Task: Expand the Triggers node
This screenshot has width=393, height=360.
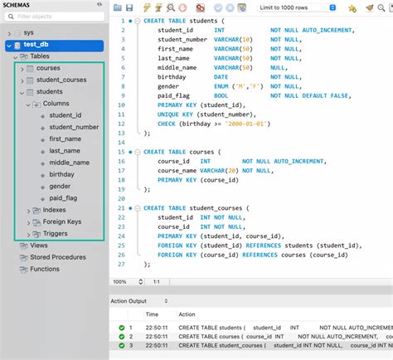Action: click(28, 235)
